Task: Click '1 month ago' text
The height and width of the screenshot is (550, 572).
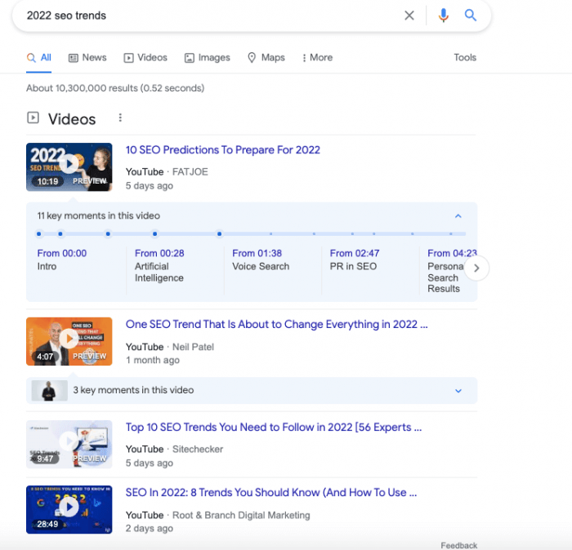Action: click(153, 360)
